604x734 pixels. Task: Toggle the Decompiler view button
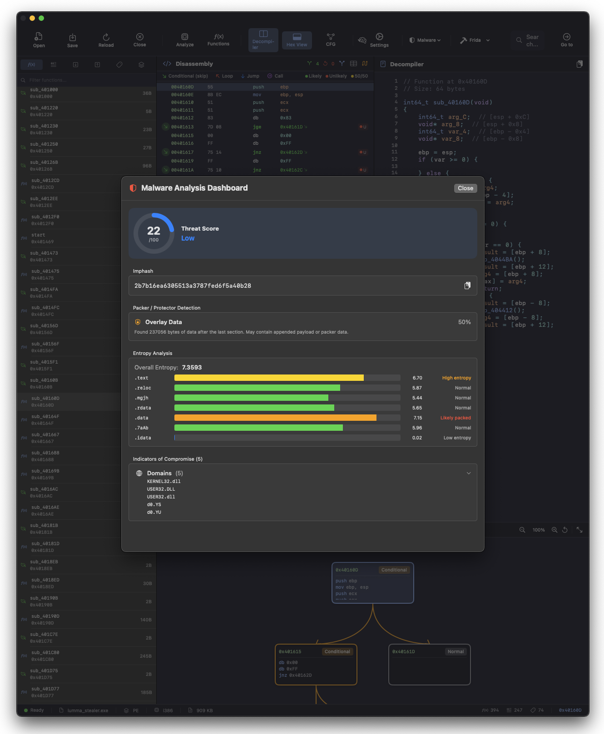pyautogui.click(x=263, y=40)
